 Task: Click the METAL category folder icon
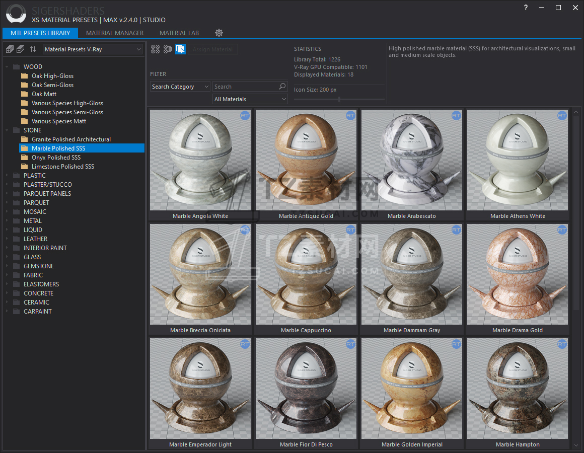[17, 221]
